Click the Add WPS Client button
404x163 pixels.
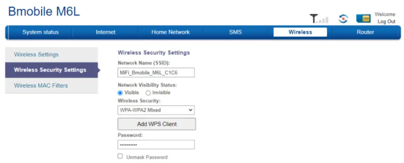[x=157, y=124]
